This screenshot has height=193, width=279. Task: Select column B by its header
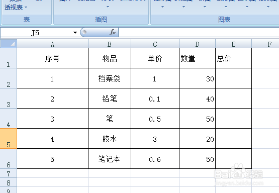[x=110, y=44]
